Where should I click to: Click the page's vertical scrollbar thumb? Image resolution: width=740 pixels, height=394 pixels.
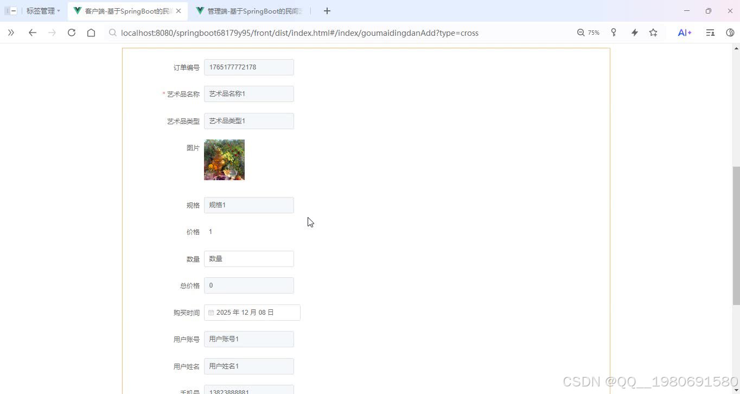tap(736, 236)
